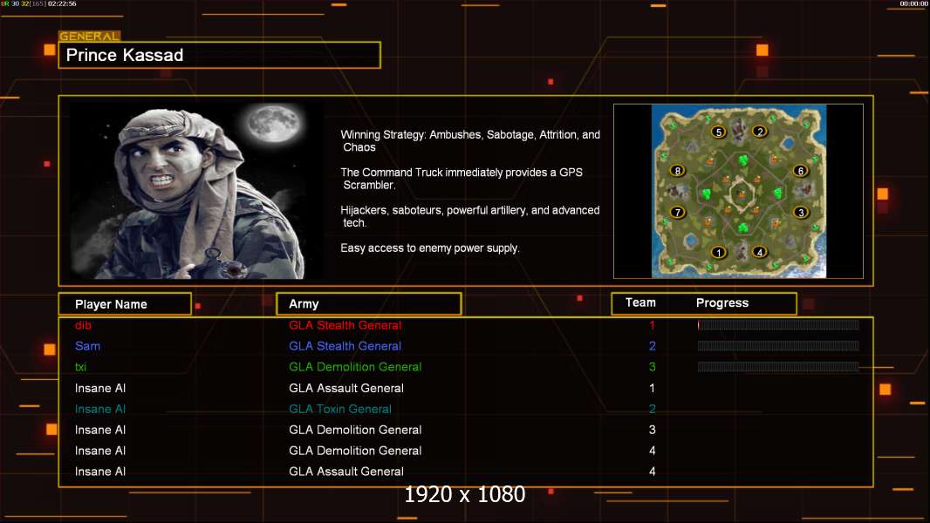Click the Winning Strategy description line
Screen dimensions: 930x523
pos(470,141)
